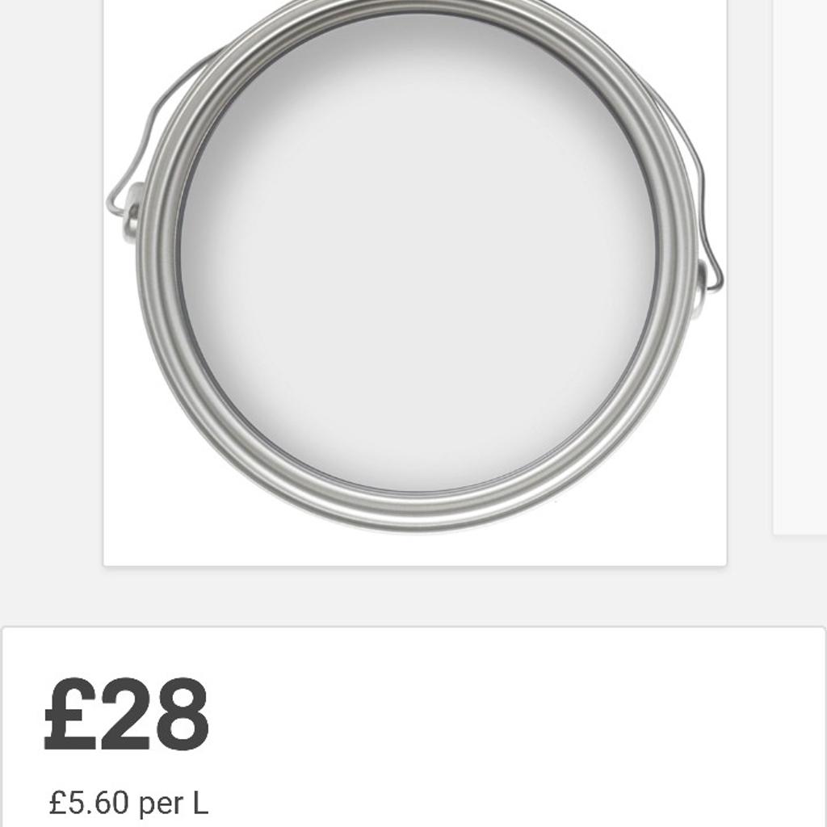Tap the left margin beside the product image
Viewport: 827px width, 827px height.
48,283
